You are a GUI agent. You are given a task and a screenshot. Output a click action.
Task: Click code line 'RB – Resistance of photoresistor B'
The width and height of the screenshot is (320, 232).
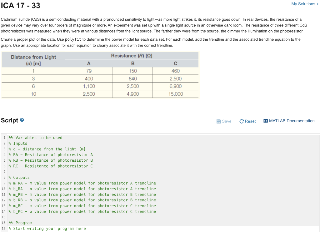pos(50,160)
